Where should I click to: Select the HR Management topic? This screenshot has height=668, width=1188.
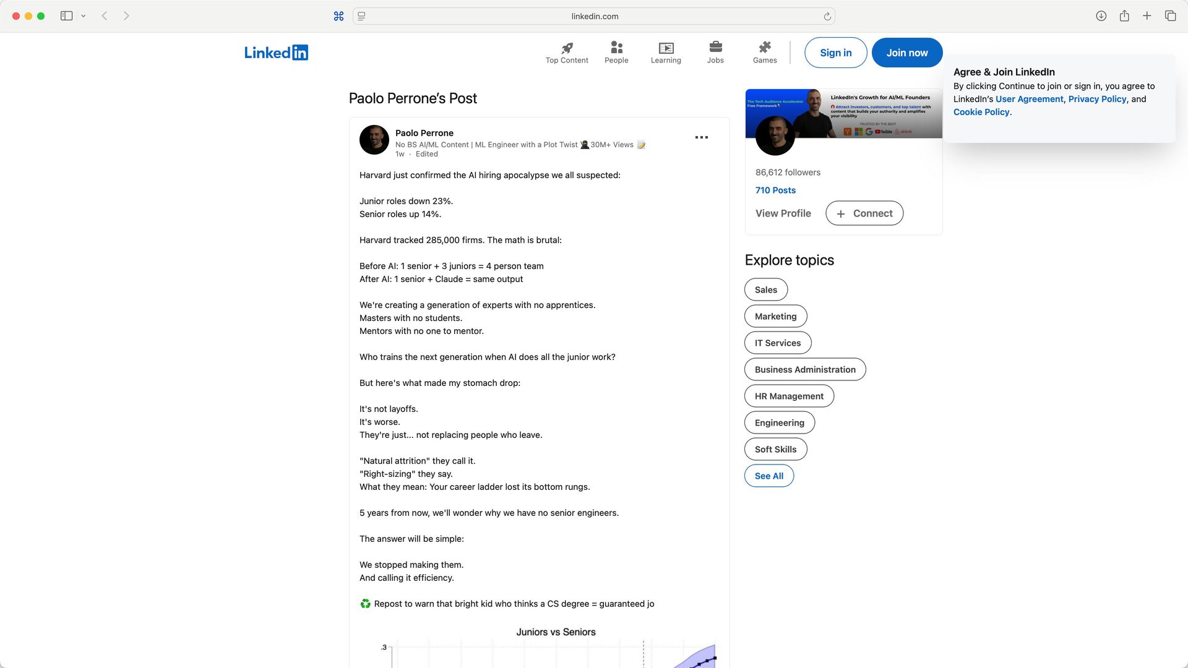(x=789, y=396)
